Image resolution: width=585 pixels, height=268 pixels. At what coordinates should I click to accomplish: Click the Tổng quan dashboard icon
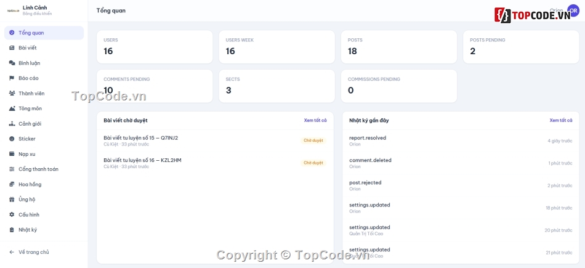[x=12, y=33]
